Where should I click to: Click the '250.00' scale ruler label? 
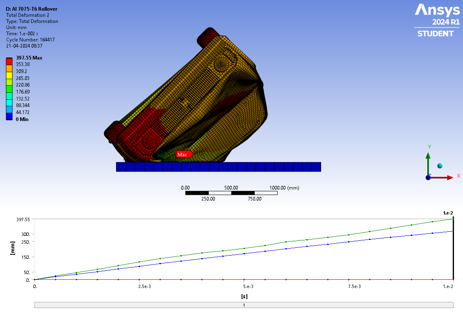pyautogui.click(x=208, y=199)
